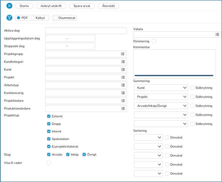
Task: Tick the Visa 0-rader checkbox
Action: [49, 163]
